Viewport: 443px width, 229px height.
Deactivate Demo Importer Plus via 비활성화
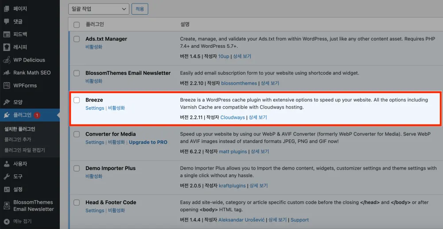point(94,176)
